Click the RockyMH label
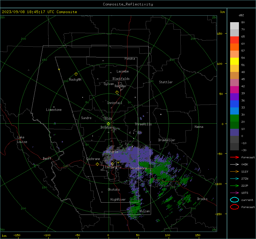 (x=75, y=80)
